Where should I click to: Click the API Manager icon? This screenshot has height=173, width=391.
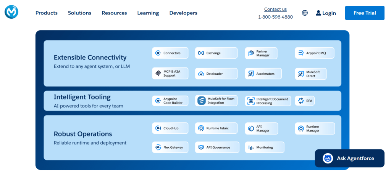250,128
